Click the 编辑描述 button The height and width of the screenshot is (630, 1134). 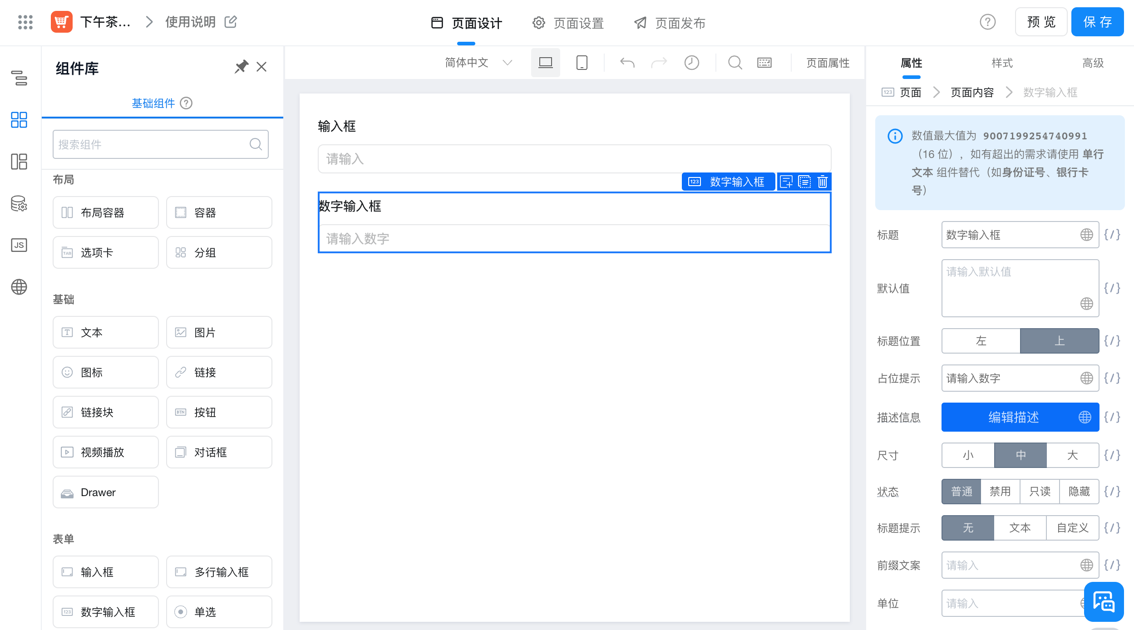[1020, 417]
